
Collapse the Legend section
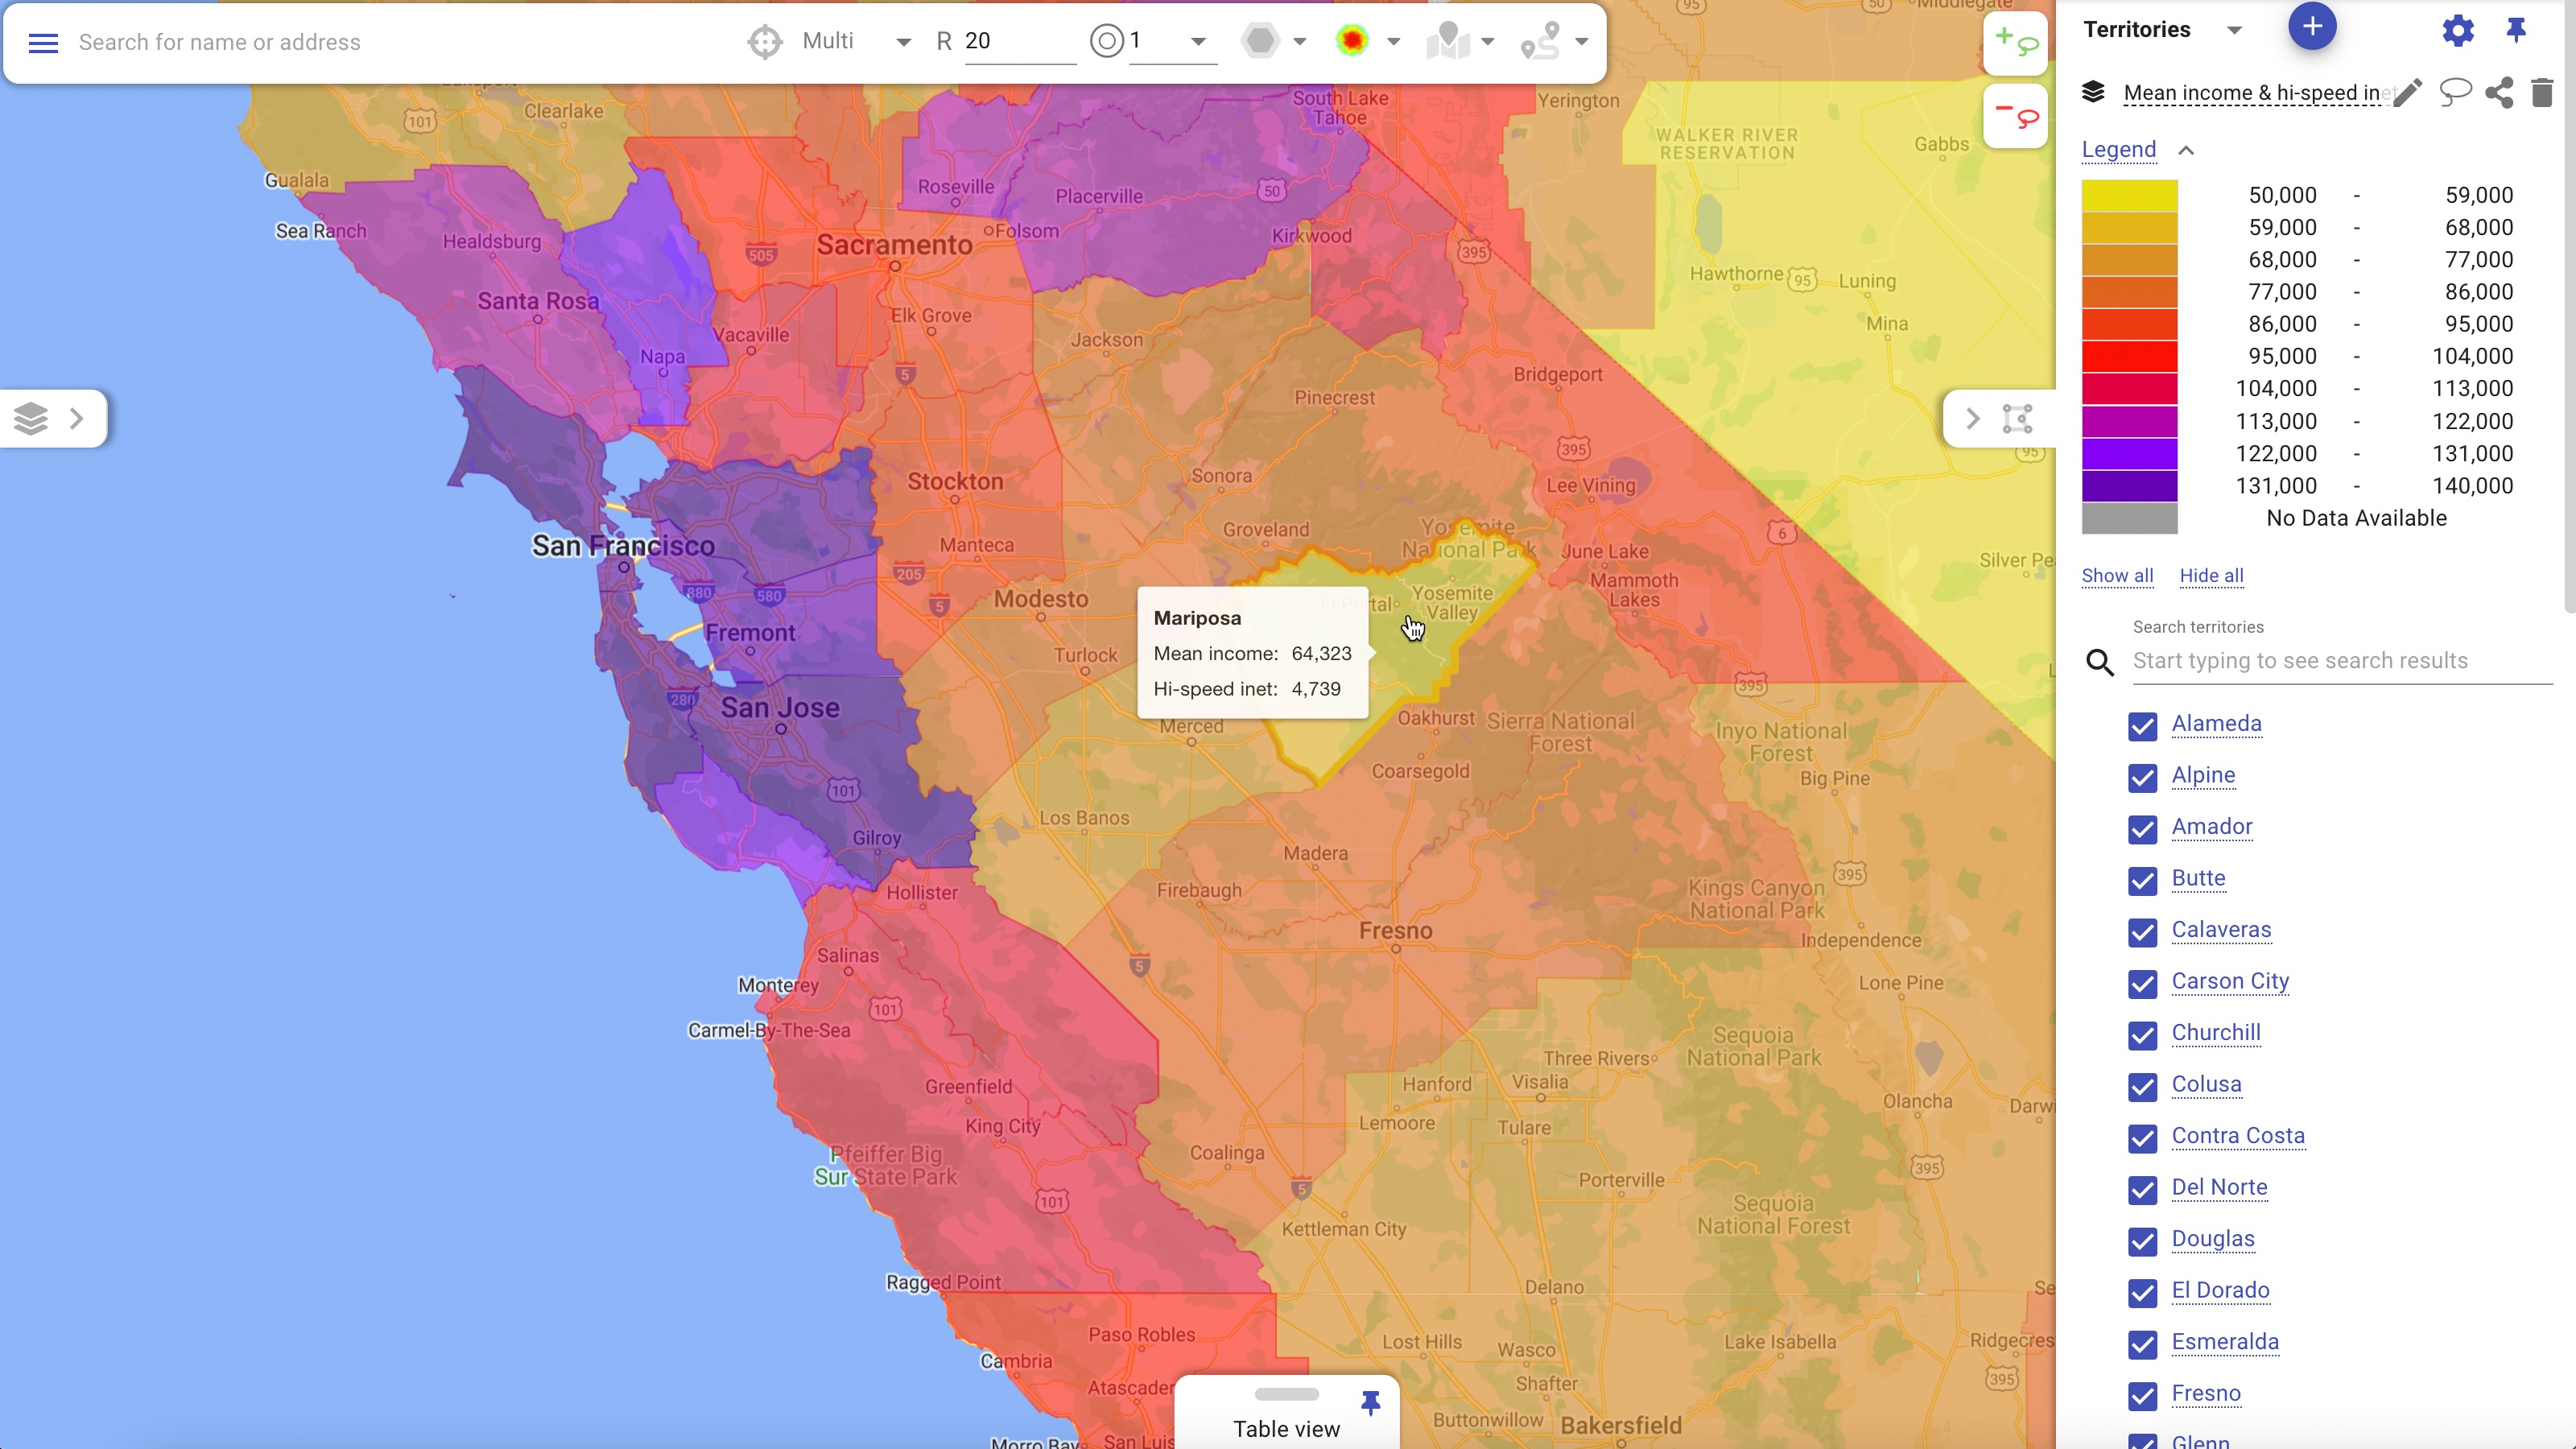[x=2185, y=150]
